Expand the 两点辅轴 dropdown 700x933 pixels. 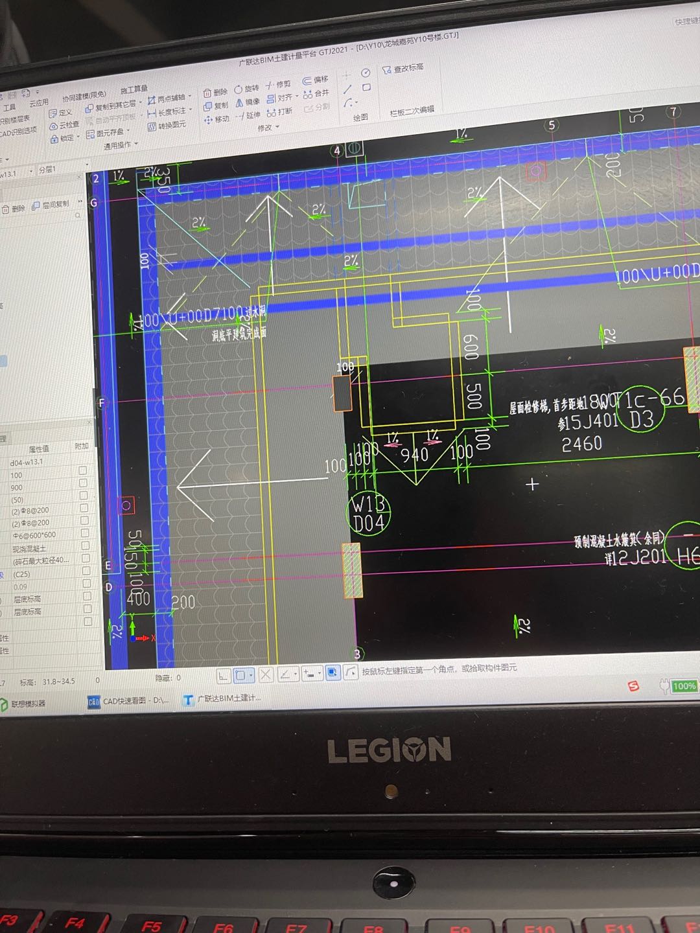pyautogui.click(x=189, y=96)
